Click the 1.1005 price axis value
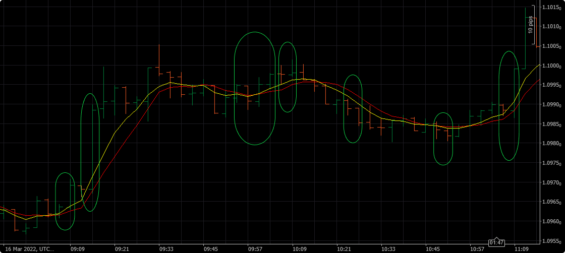565x253 pixels. point(553,46)
